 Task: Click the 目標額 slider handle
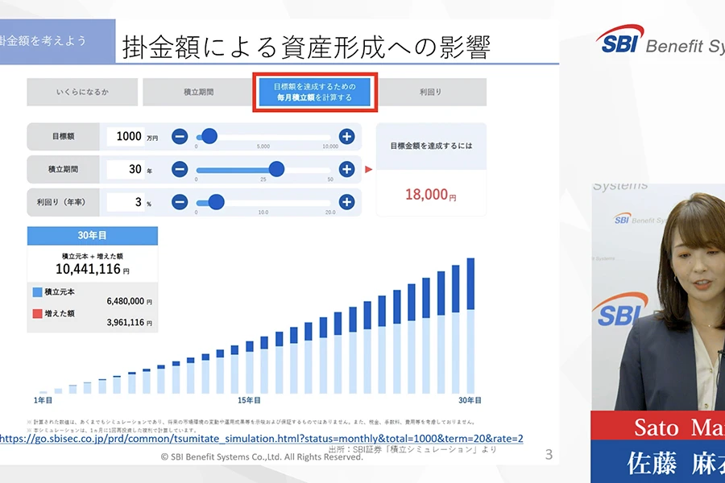click(x=209, y=136)
